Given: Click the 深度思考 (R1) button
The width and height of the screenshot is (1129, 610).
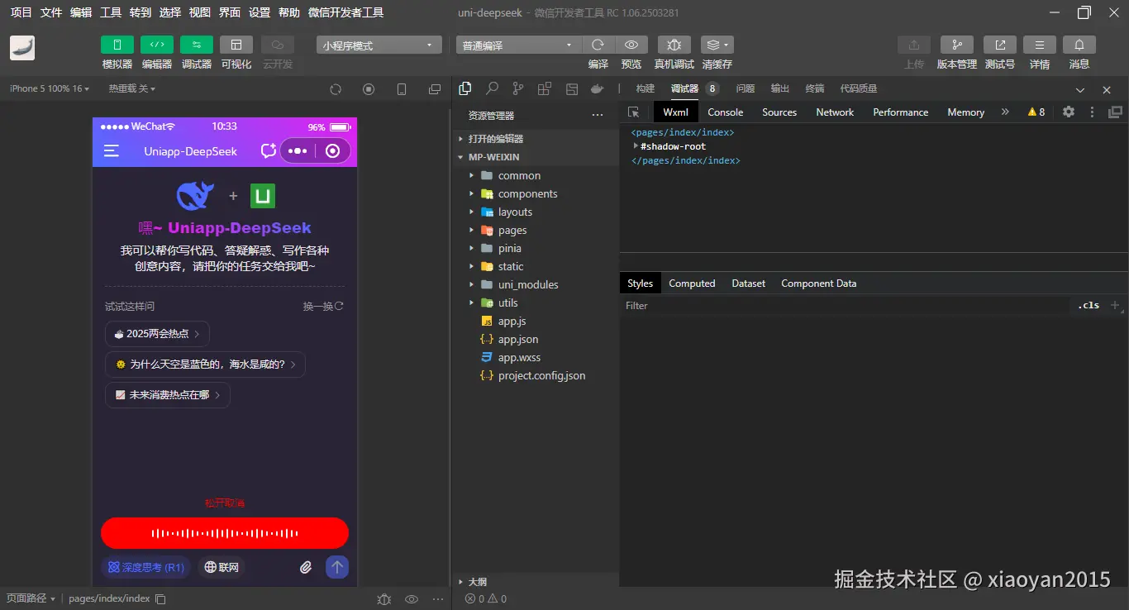Looking at the screenshot, I should pos(146,568).
